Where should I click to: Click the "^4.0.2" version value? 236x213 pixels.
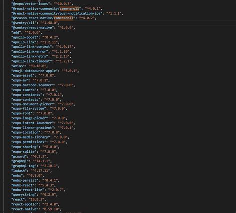[x=87, y=18]
